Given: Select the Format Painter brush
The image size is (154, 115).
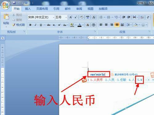Looking at the screenshot, I should coord(18,25).
